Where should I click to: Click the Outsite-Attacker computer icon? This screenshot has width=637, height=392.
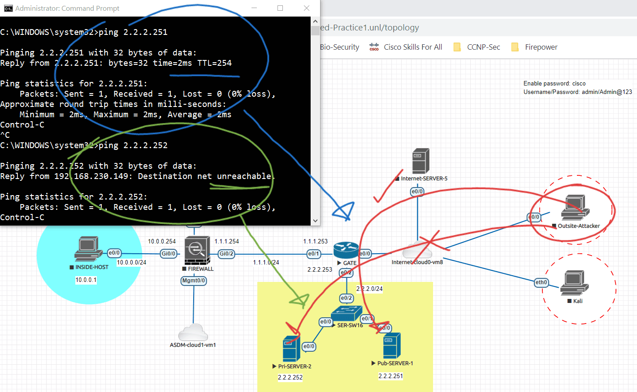click(576, 208)
